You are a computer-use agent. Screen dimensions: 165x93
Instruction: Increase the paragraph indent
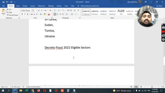point(71,10)
